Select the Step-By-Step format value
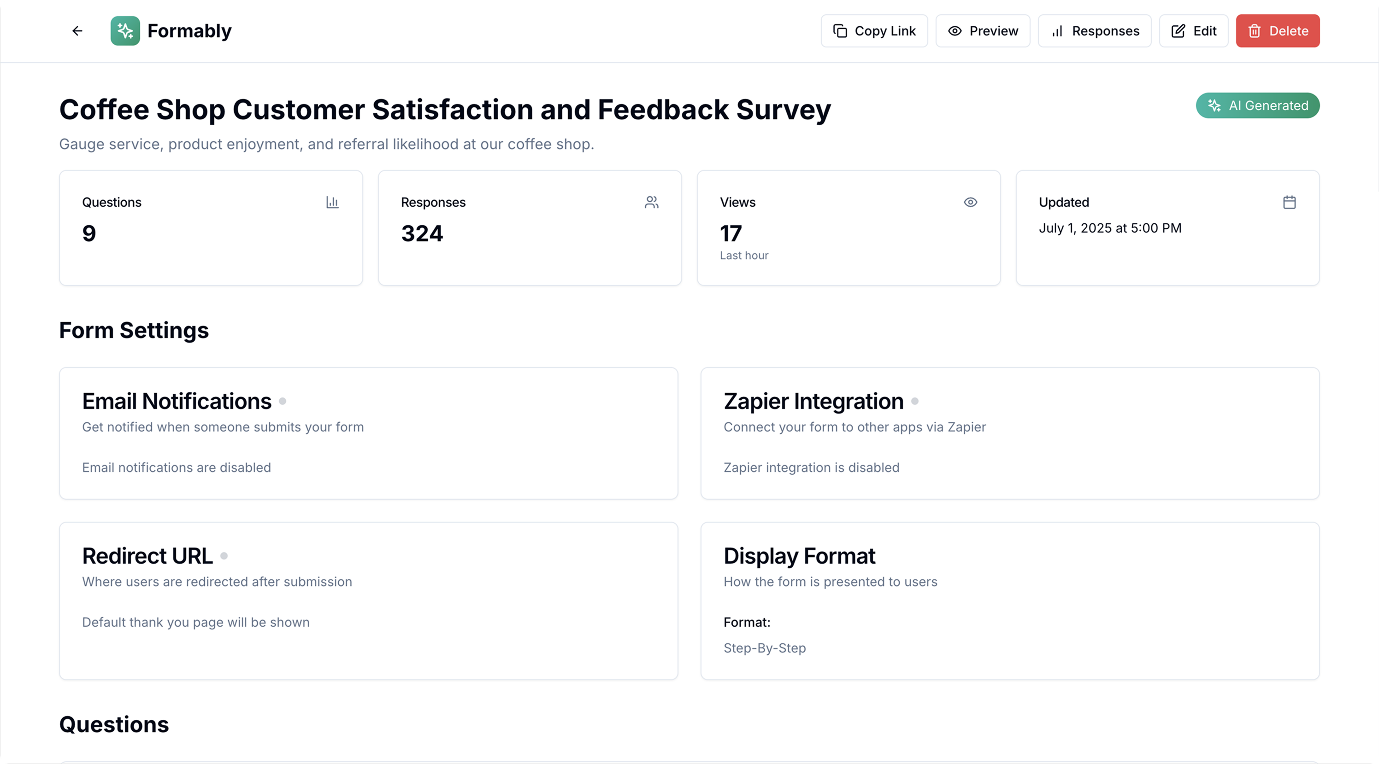 [x=765, y=648]
